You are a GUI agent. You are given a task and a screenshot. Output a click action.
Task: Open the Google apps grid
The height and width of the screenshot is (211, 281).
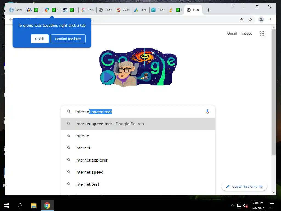[262, 33]
